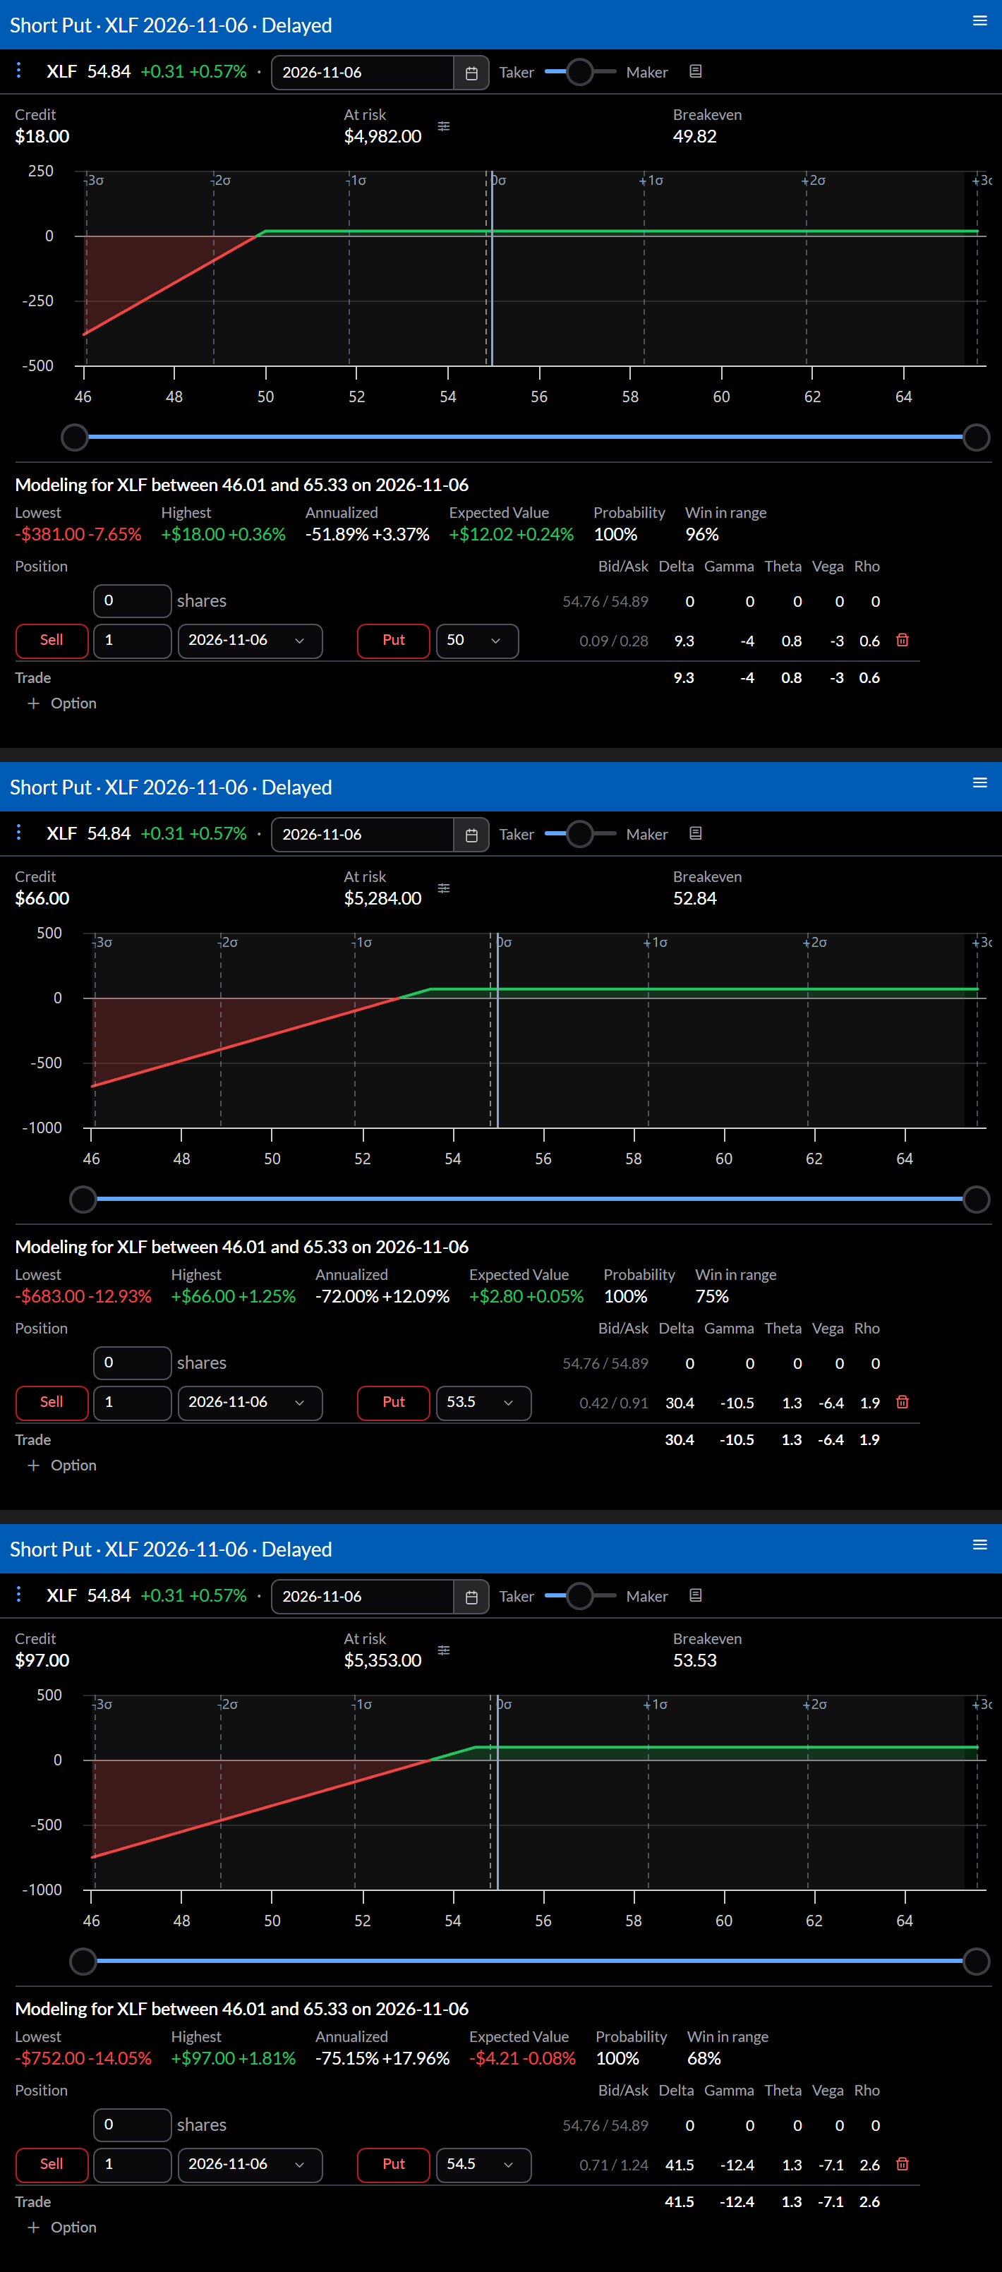
Task: Toggle Sell button for 53.5 put
Action: 52,1403
